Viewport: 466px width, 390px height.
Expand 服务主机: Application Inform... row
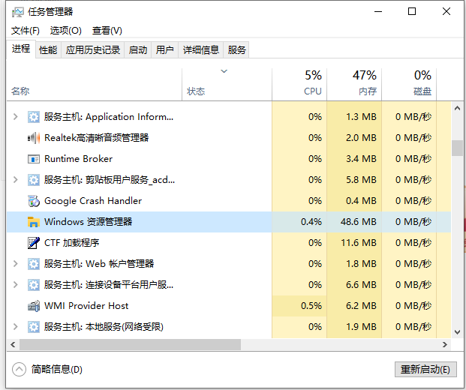[x=16, y=117]
